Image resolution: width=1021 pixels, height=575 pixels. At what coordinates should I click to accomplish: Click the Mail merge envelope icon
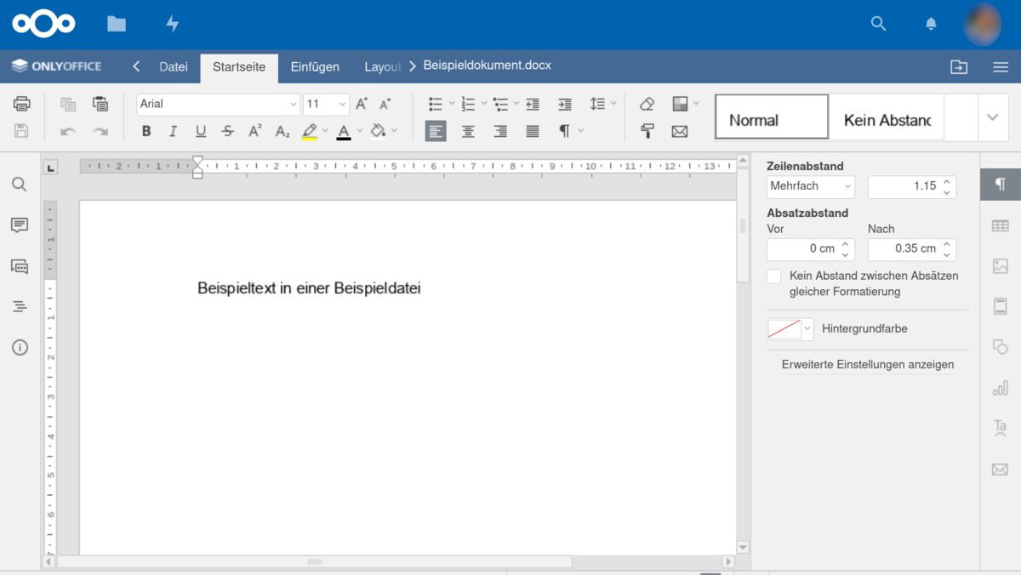click(679, 131)
